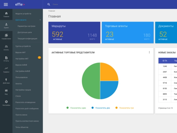Focus the Поиск search field

click(55, 4)
